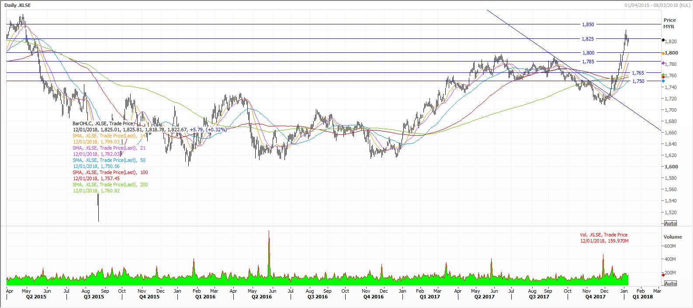Viewport: 693px width, 308px height.
Task: Select the 1,825 resistance line label
Action: pos(588,39)
